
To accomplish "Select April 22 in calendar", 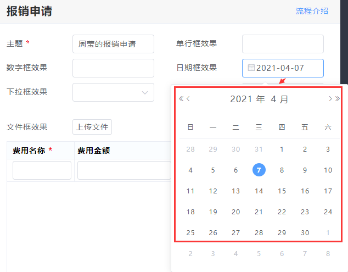I will click(282, 212).
